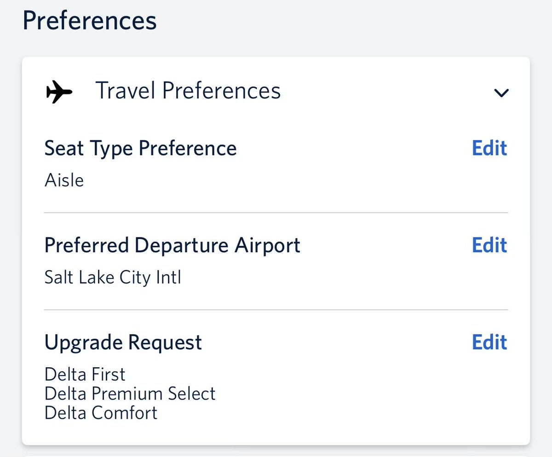Select the Delta Comfort upgrade entry

101,413
